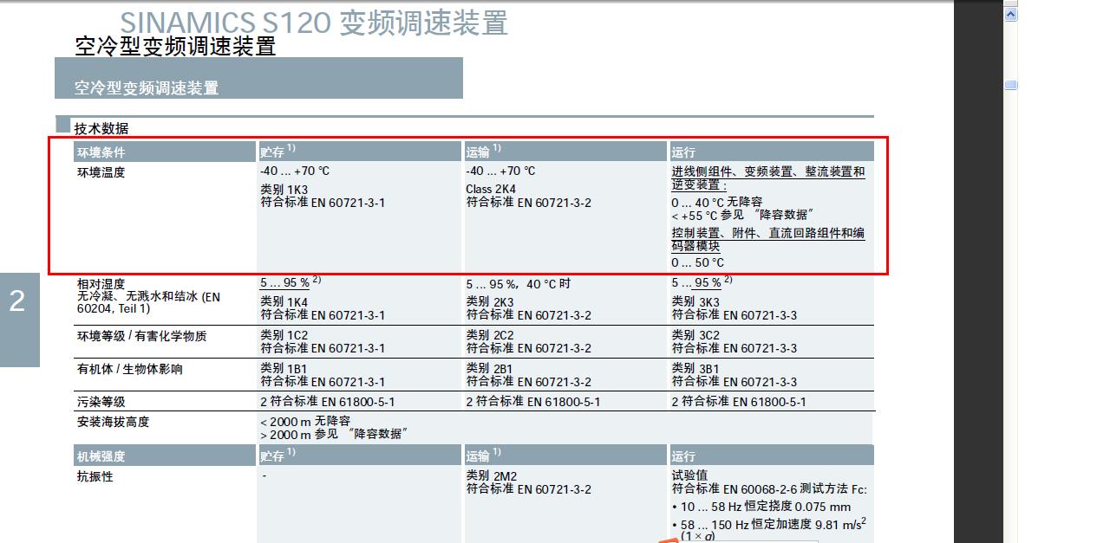Select the '环境条件' table header
This screenshot has height=543, width=1110.
coord(165,152)
